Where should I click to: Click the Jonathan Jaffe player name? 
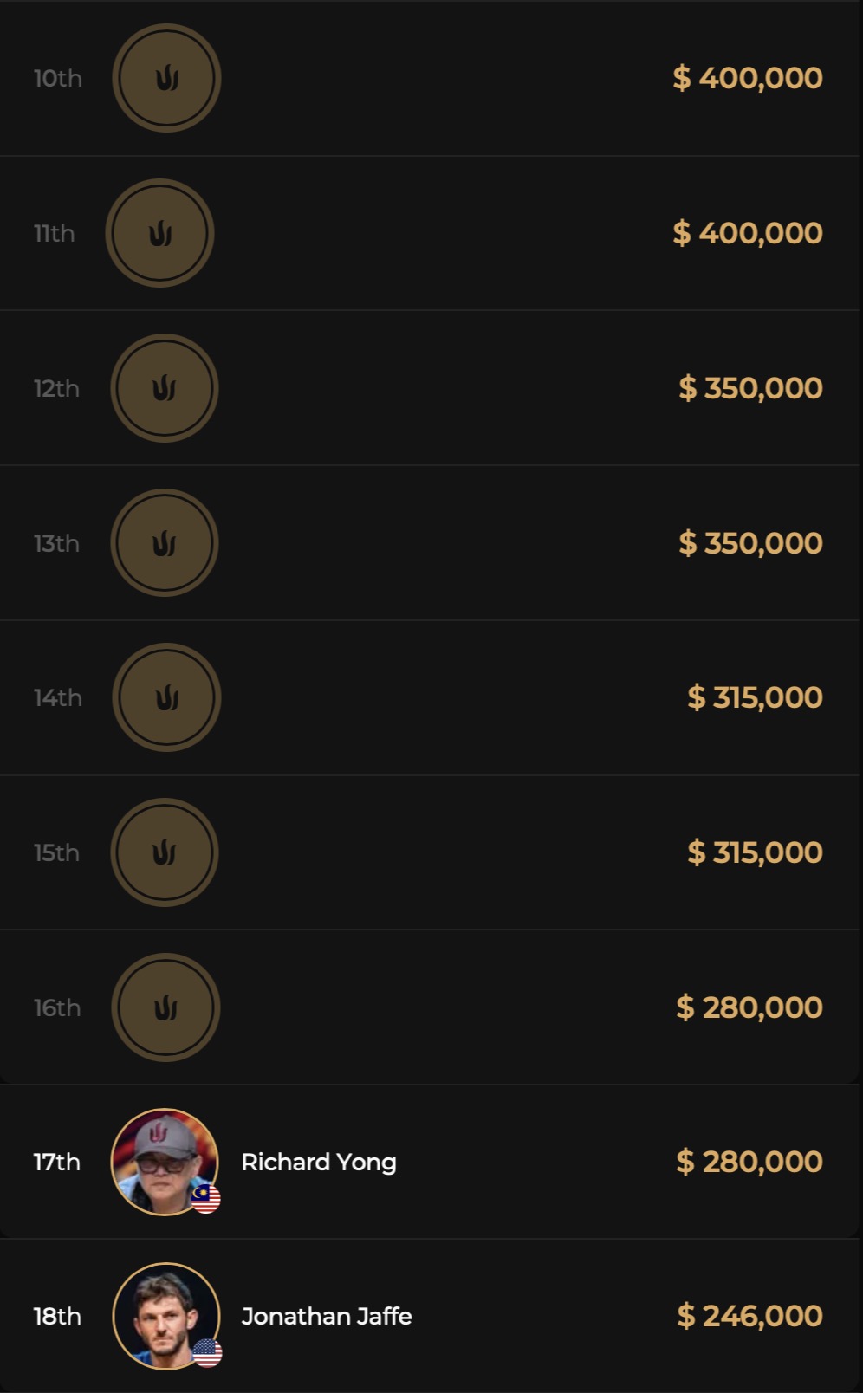[327, 1316]
